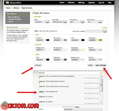Open the Font Size 2 dropdown
The height and width of the screenshot is (111, 119).
click(95, 22)
